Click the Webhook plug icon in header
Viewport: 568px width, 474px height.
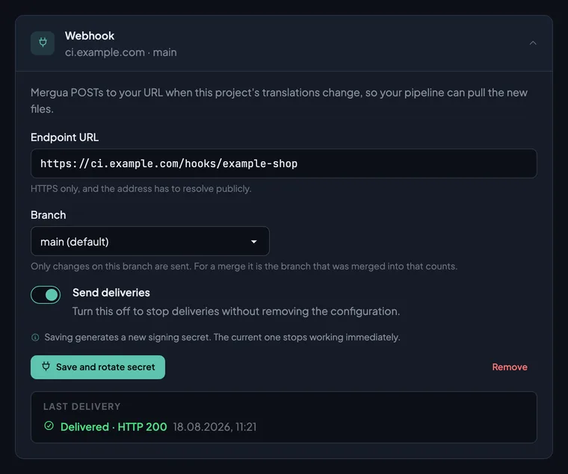pos(43,43)
